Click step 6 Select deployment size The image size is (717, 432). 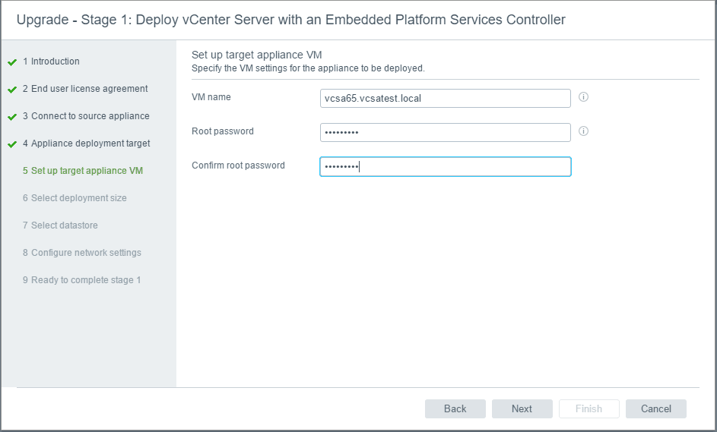pyautogui.click(x=75, y=198)
